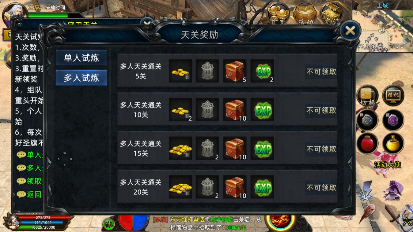Image resolution: width=413 pixels, height=232 pixels.
Task: Click the EXP reward in 15关 row
Action: coord(262,149)
